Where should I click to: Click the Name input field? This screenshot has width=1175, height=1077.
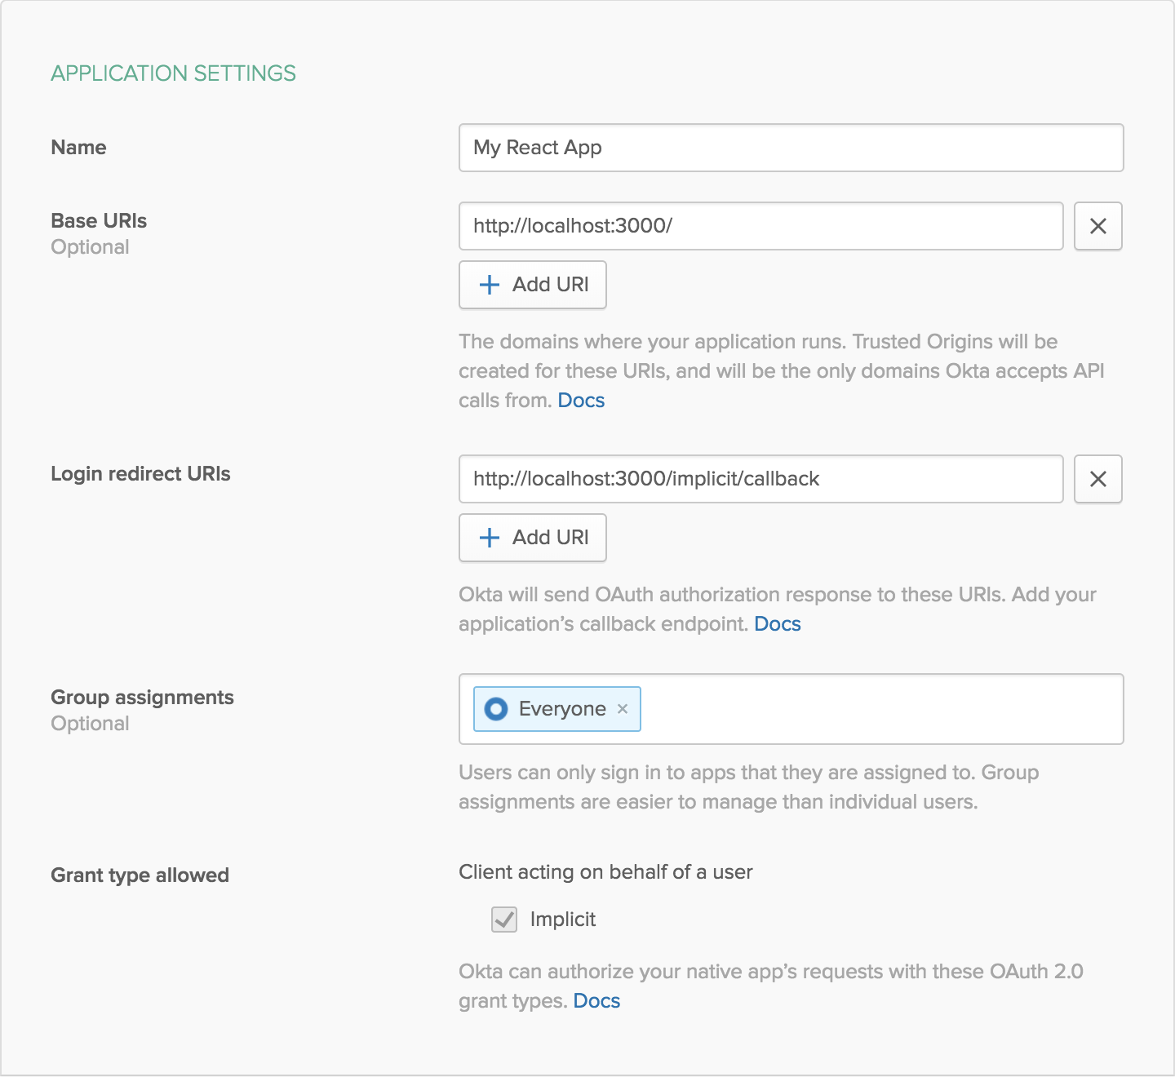click(x=790, y=148)
